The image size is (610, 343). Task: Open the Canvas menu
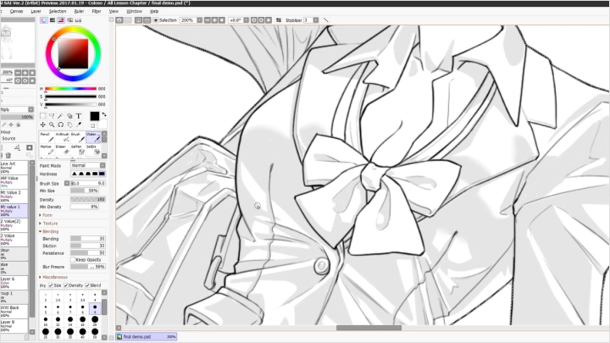click(x=16, y=11)
